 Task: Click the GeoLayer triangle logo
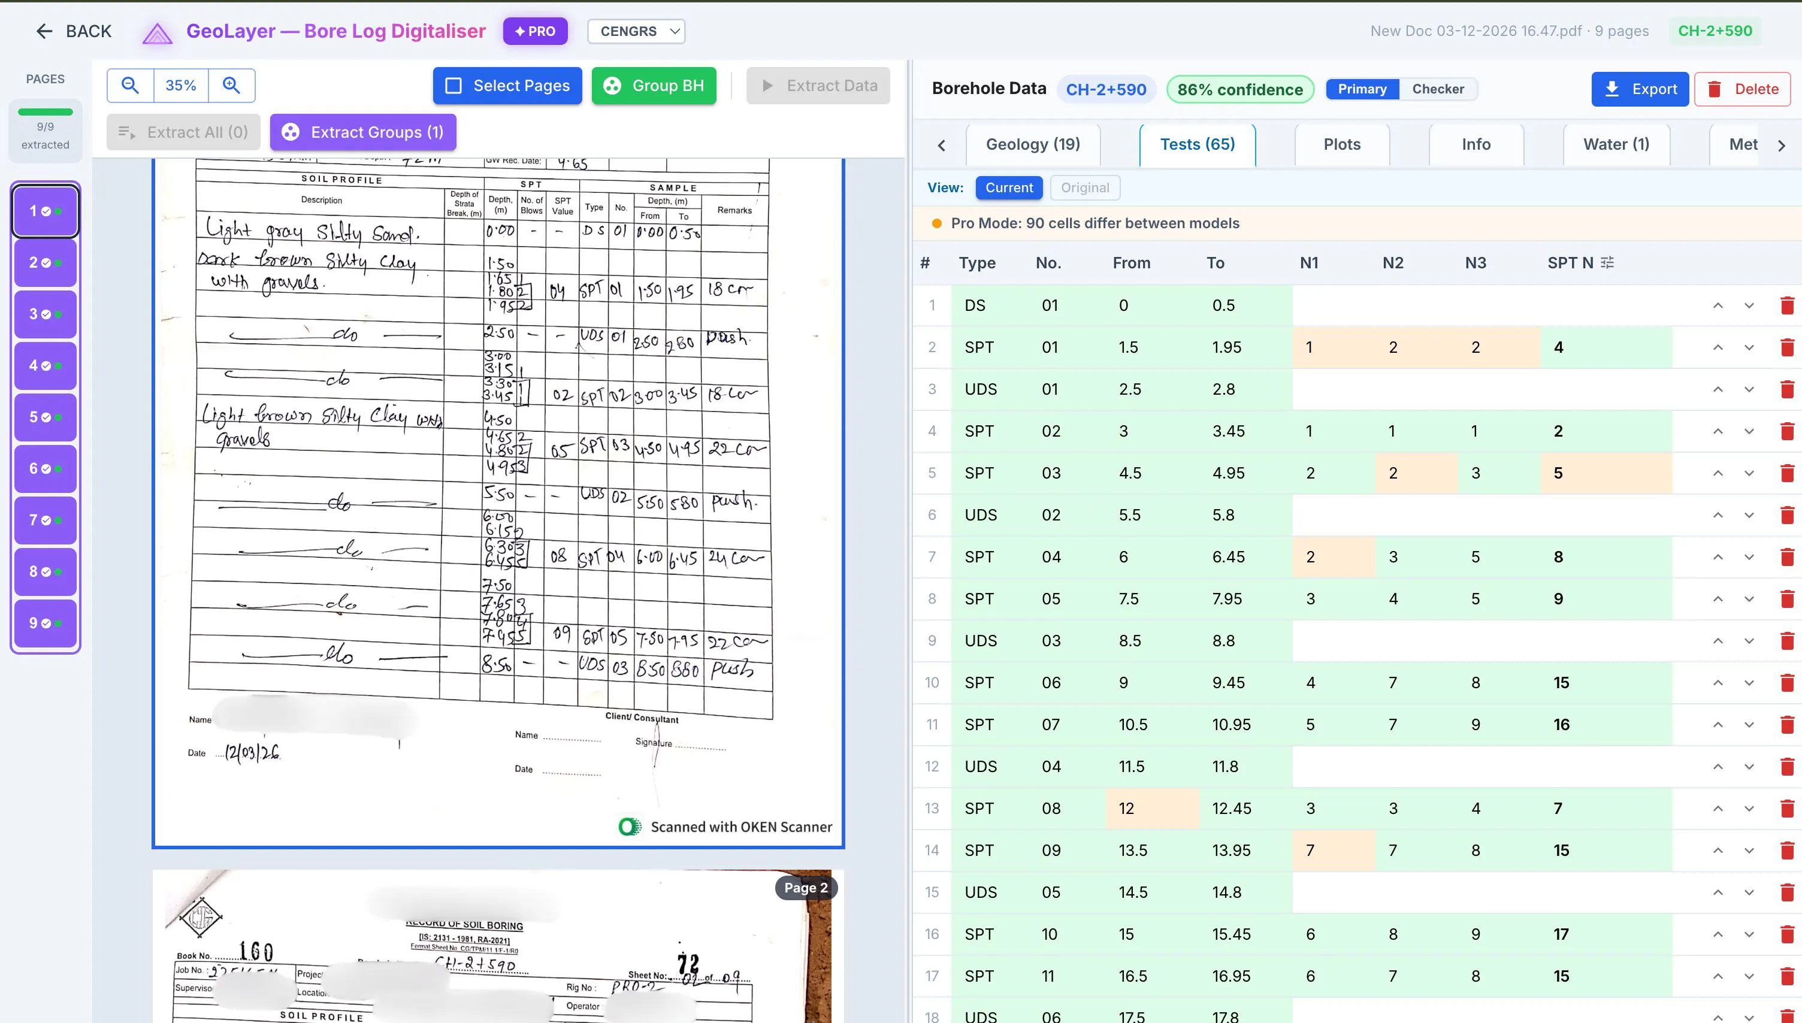(x=158, y=32)
